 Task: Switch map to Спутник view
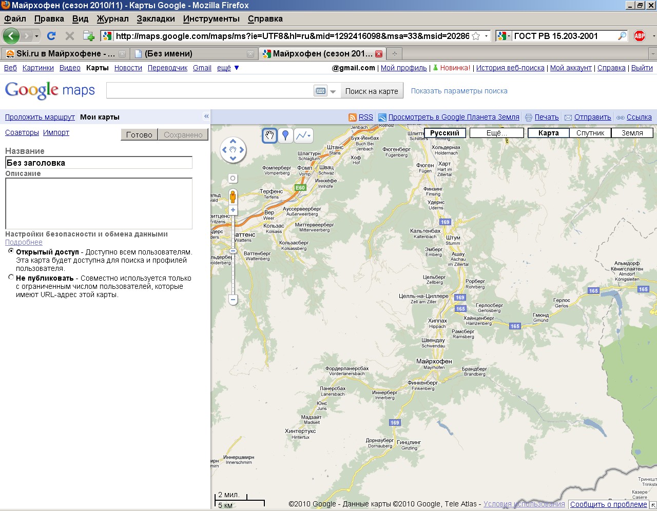click(x=590, y=133)
